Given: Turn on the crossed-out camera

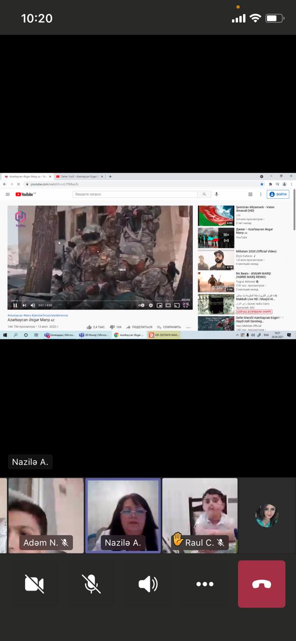Looking at the screenshot, I should (35, 584).
